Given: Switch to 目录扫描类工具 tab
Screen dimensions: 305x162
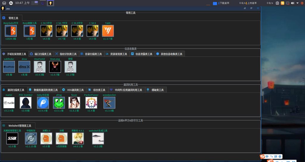Looking at the screenshot, I should coord(92,54).
